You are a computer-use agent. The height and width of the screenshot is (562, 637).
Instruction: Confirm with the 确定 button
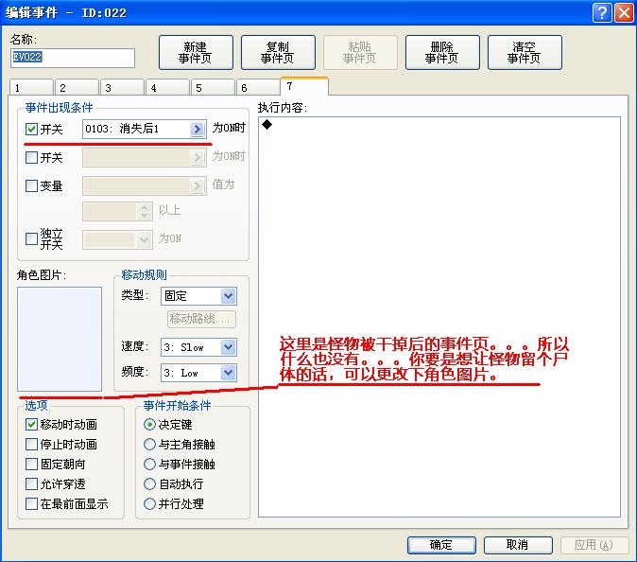coord(441,545)
